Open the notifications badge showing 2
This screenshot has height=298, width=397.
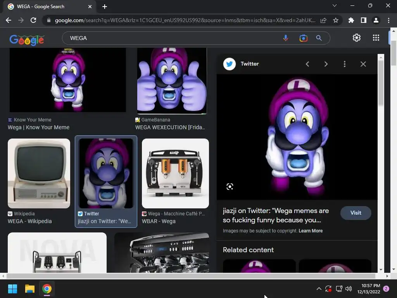click(386, 289)
